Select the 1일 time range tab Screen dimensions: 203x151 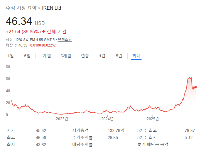click(11, 56)
